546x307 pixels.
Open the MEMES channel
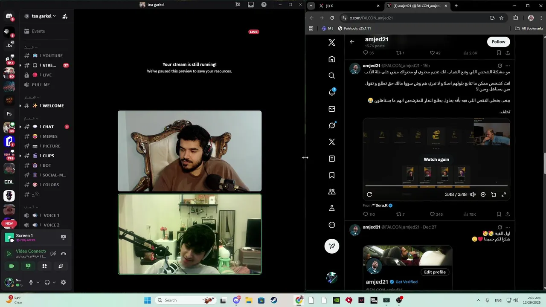(x=47, y=136)
